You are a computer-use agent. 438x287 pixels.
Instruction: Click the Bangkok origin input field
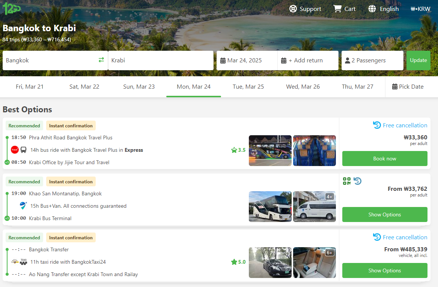[55, 60]
